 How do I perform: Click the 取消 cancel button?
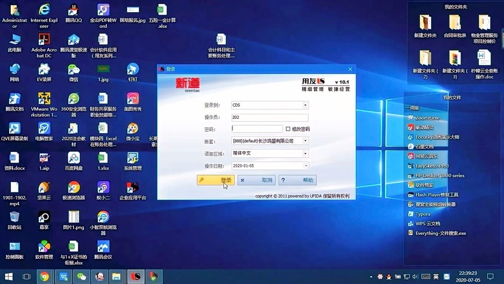coord(256,180)
